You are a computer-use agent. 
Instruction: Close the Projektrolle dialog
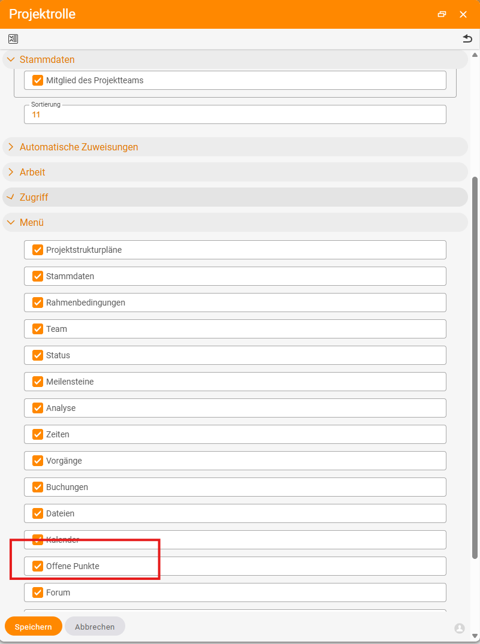click(x=463, y=14)
